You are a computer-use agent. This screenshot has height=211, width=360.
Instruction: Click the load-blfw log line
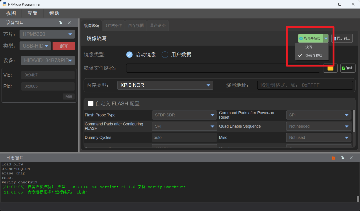pos(12,164)
